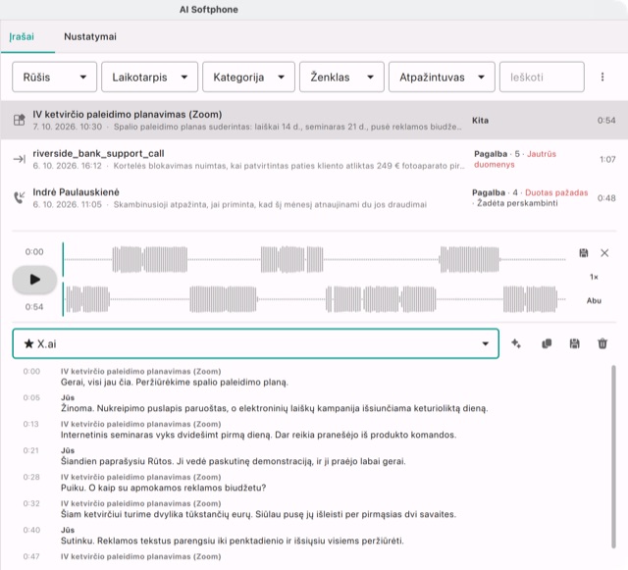Click the summary starting "Skambinusioji atpažinta"

point(270,205)
